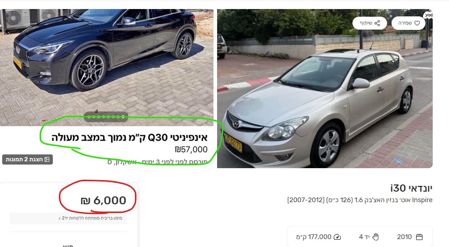Click the image icon in הצגת 2 תמונות
The width and height of the screenshot is (449, 247).
[x=47, y=159]
